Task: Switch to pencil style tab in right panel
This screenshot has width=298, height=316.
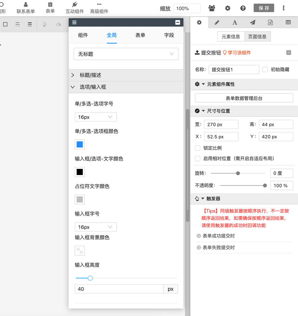Action: 217,22
